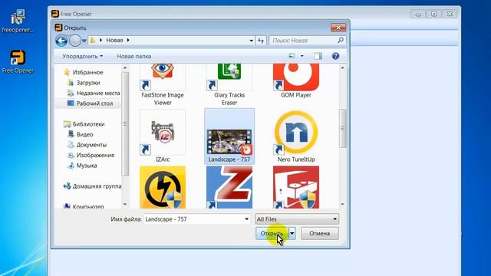This screenshot has width=491, height=276.
Task: Focus the 'Поиск: Новая' search field
Action: [x=308, y=41]
